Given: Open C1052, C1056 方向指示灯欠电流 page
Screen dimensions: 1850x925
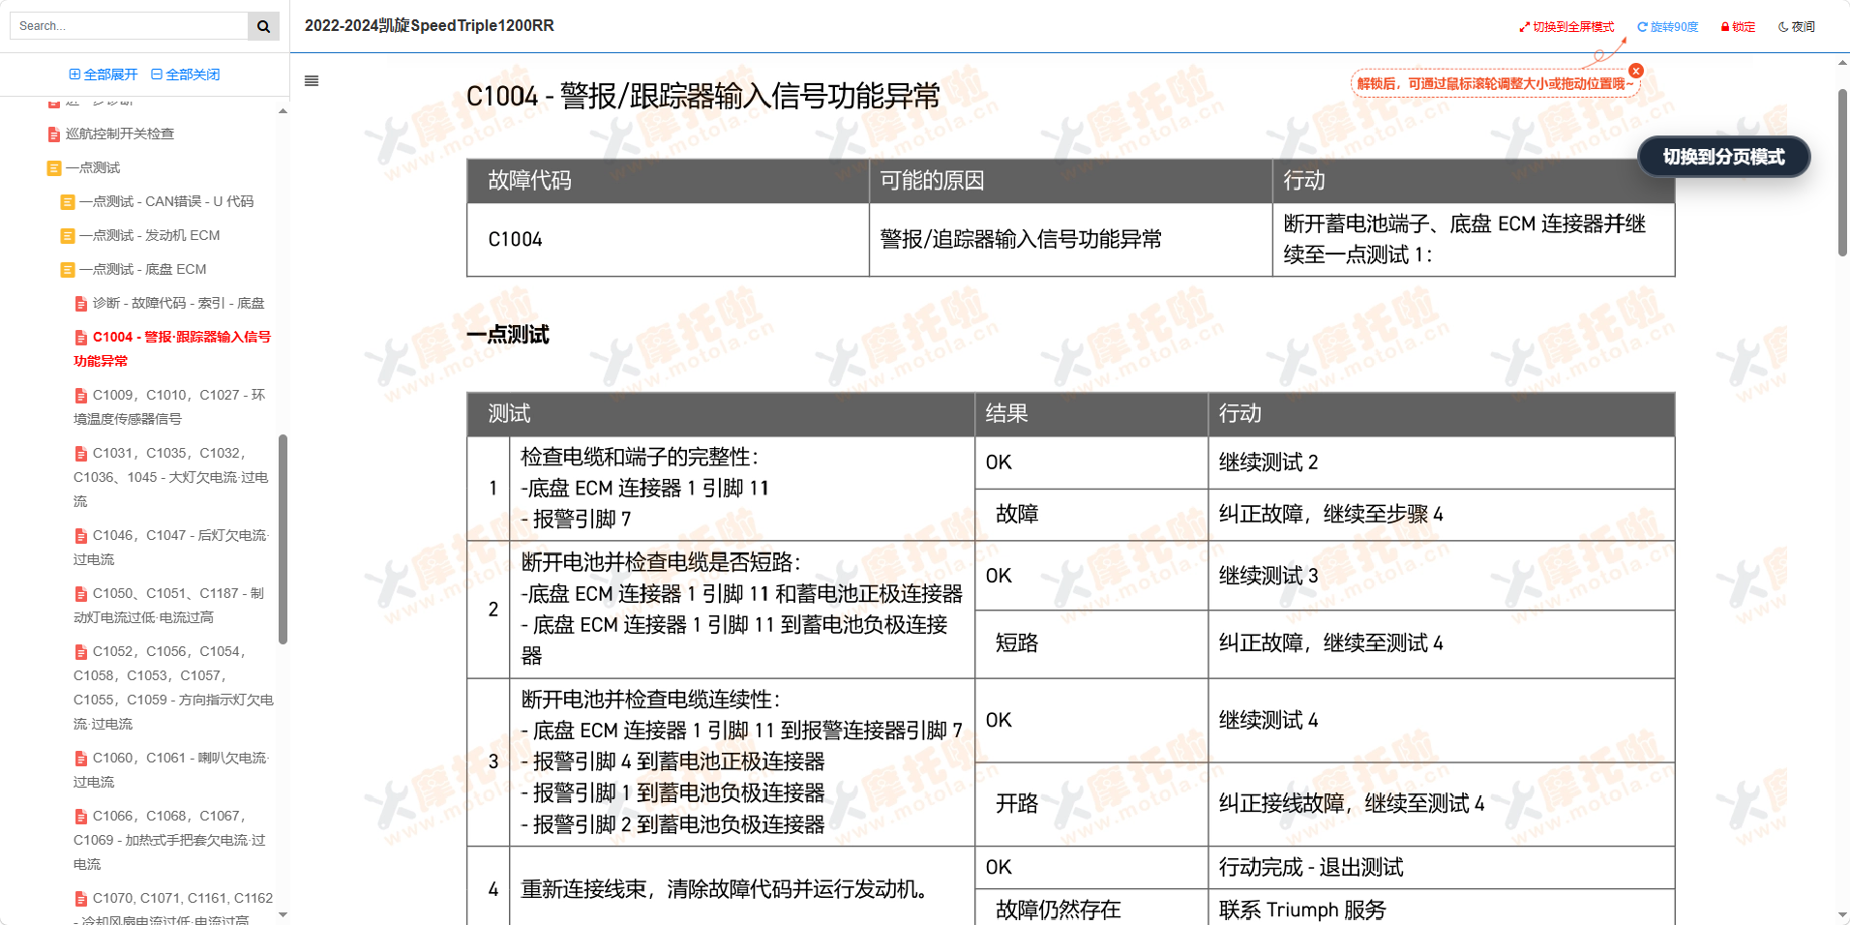Looking at the screenshot, I should (x=173, y=687).
